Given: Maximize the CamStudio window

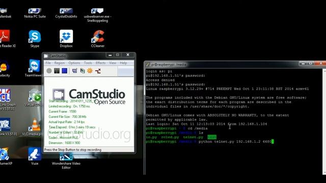Looking at the screenshot, I should 118,55.
